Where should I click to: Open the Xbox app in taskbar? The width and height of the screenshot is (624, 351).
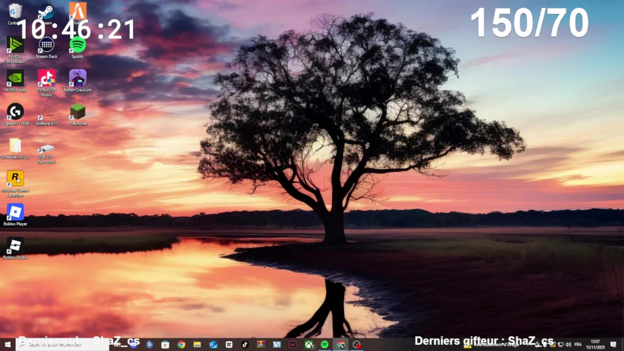pyautogui.click(x=309, y=345)
